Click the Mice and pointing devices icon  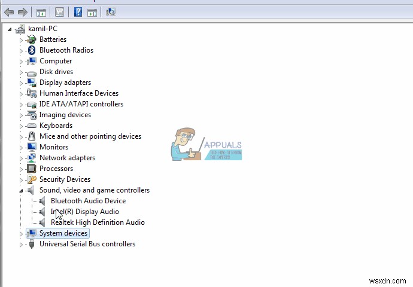click(32, 136)
